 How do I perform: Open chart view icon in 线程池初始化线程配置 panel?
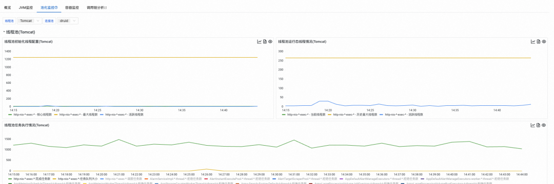tap(260, 41)
